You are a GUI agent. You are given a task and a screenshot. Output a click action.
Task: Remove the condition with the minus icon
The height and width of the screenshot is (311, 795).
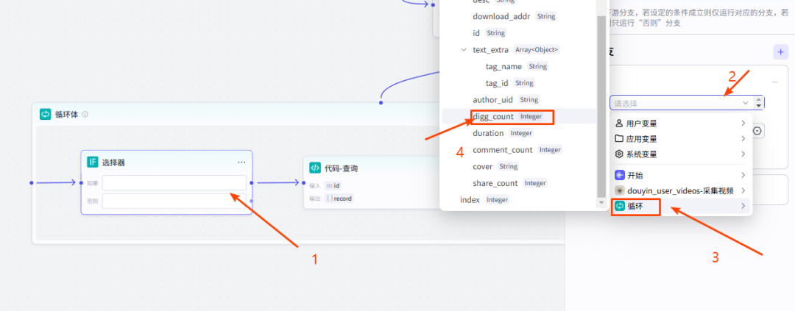[x=774, y=82]
